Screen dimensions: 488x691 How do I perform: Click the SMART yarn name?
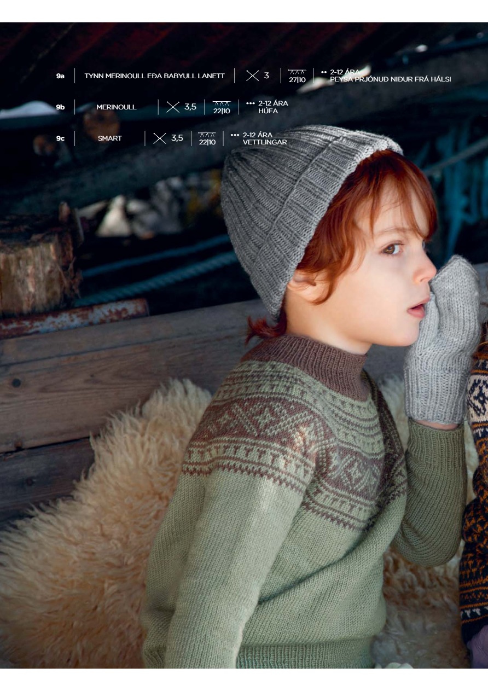(x=109, y=138)
